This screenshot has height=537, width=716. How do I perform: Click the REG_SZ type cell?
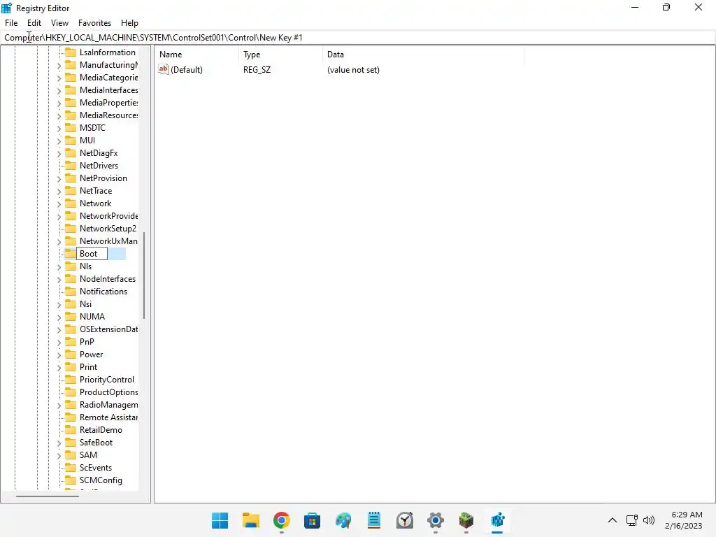tap(257, 70)
